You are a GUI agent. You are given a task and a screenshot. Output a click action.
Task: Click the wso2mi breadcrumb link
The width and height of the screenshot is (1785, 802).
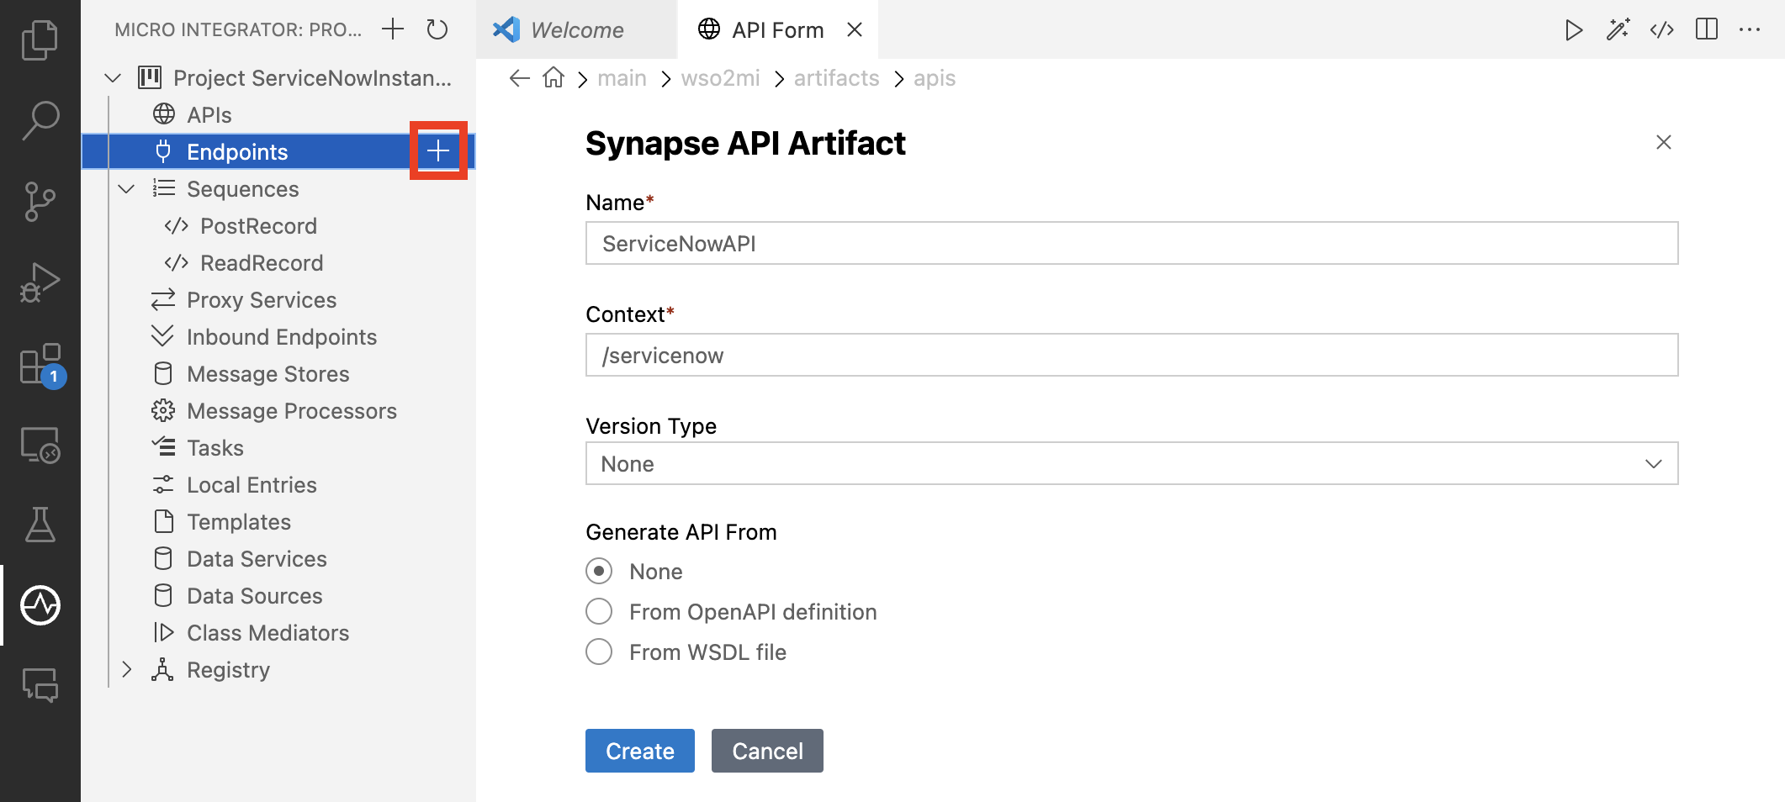pyautogui.click(x=720, y=78)
